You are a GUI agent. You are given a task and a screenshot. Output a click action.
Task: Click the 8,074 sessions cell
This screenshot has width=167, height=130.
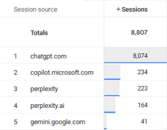coord(140,56)
